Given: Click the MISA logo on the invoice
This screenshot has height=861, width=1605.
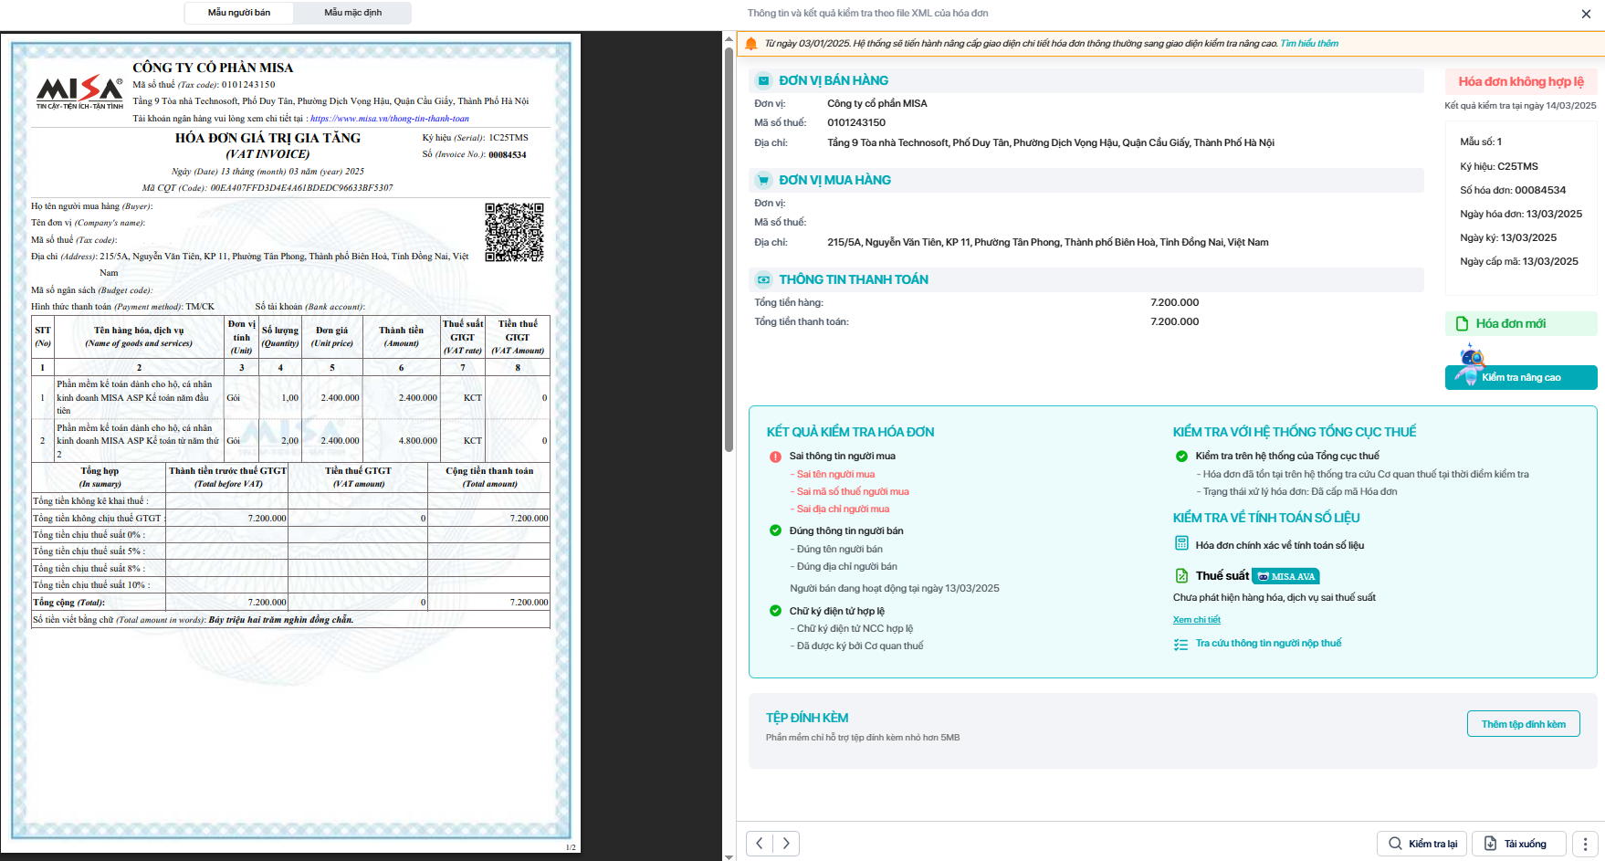Looking at the screenshot, I should (79, 93).
